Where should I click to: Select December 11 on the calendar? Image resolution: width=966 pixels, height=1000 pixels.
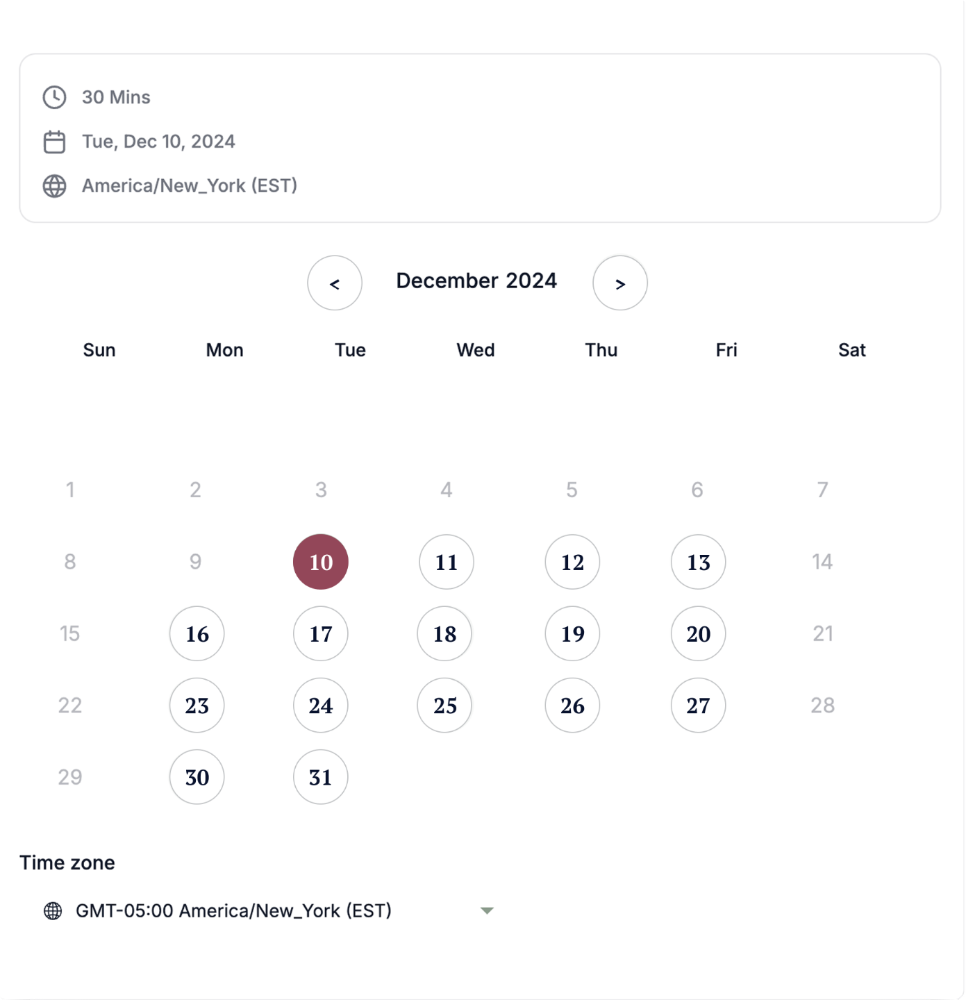click(x=447, y=562)
